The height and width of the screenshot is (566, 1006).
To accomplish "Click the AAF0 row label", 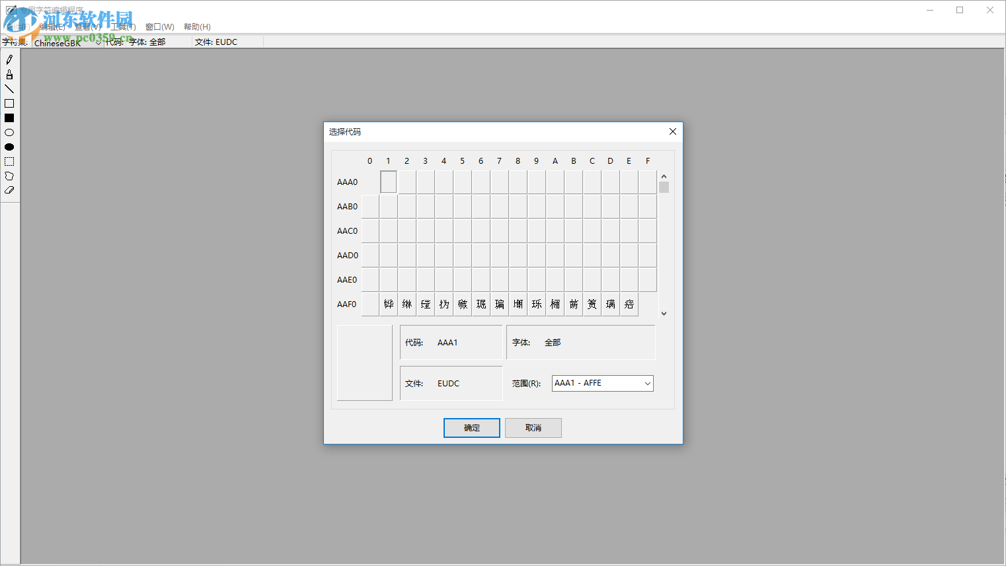I will 347,304.
